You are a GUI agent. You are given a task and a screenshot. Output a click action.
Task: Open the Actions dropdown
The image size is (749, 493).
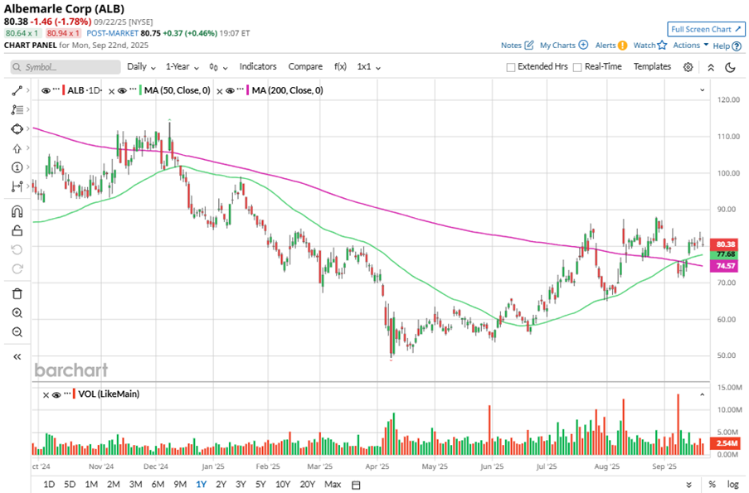[691, 46]
